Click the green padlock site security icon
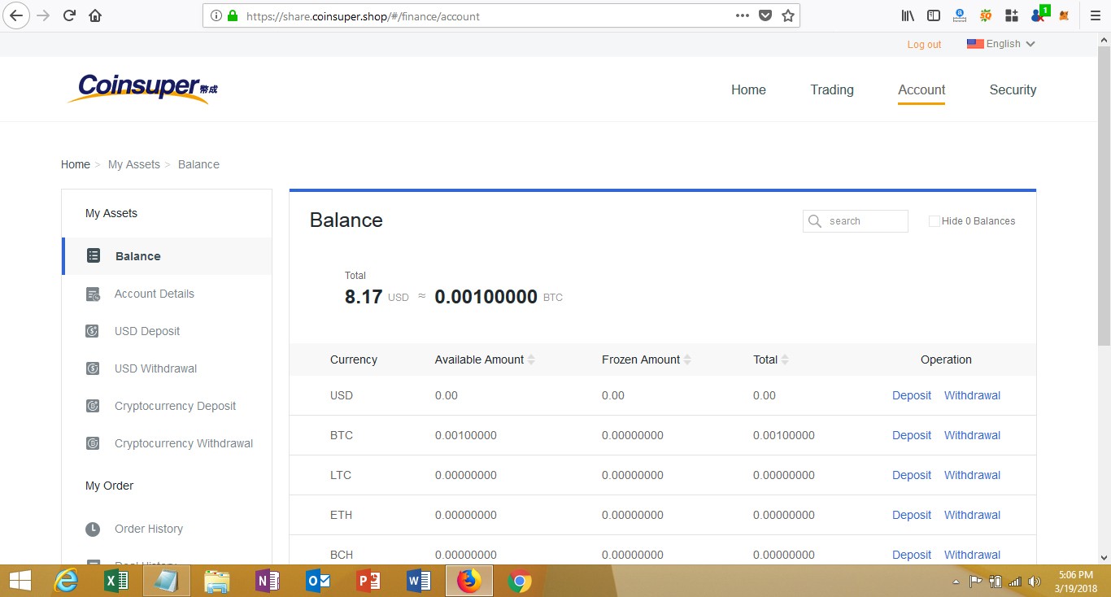1111x597 pixels. pos(233,15)
